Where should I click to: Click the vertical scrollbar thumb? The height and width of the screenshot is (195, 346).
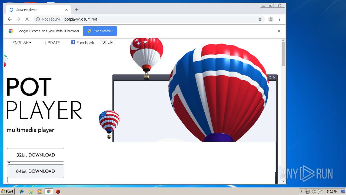point(283,54)
